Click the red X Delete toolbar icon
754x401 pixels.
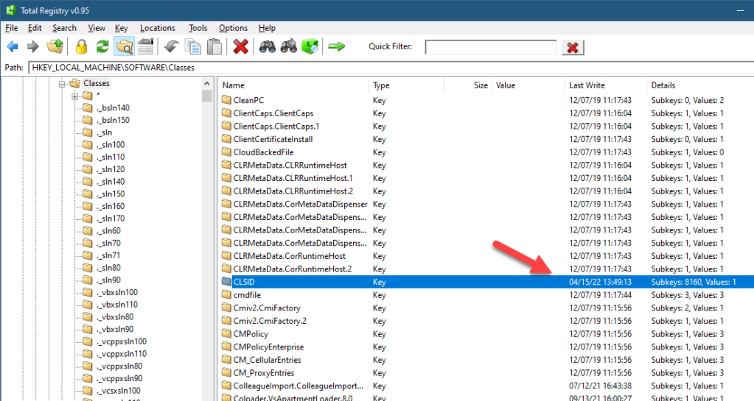[240, 47]
